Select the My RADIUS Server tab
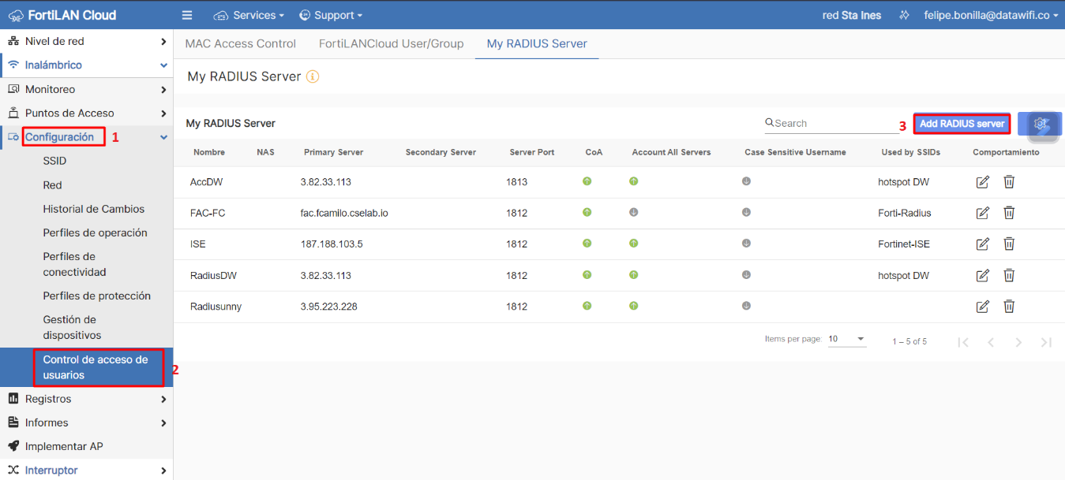This screenshot has height=480, width=1065. (537, 43)
